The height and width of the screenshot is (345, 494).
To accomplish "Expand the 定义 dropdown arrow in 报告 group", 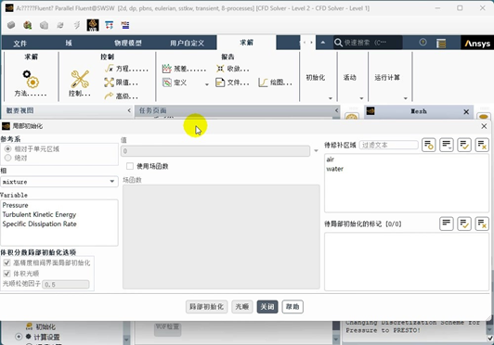I will [207, 84].
